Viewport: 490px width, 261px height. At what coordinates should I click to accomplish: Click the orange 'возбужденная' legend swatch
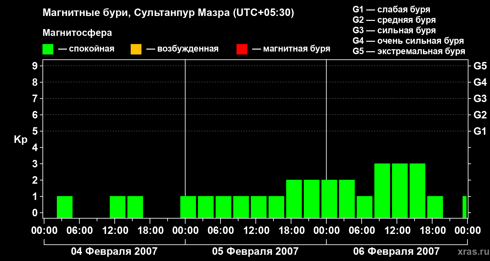coord(136,49)
